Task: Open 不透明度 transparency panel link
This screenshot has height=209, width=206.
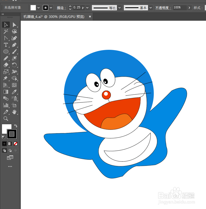Action: [163, 8]
